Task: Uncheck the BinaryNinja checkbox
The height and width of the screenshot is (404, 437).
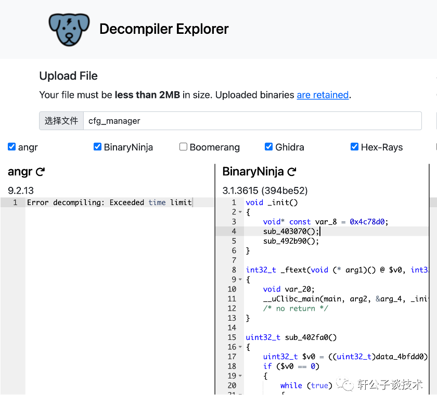Action: [x=97, y=147]
